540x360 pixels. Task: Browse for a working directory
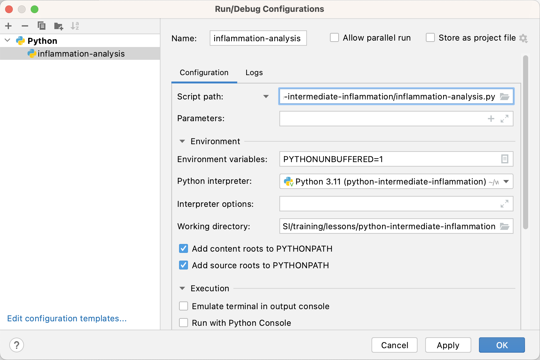coord(505,226)
